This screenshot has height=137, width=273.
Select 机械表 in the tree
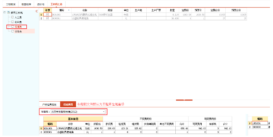pos(18,27)
